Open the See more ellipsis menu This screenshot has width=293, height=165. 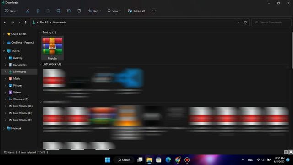(x=154, y=11)
